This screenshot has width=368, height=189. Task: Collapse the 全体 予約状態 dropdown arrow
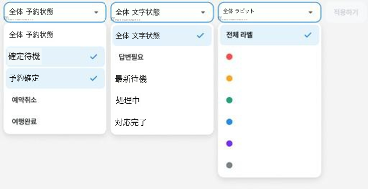click(x=96, y=12)
